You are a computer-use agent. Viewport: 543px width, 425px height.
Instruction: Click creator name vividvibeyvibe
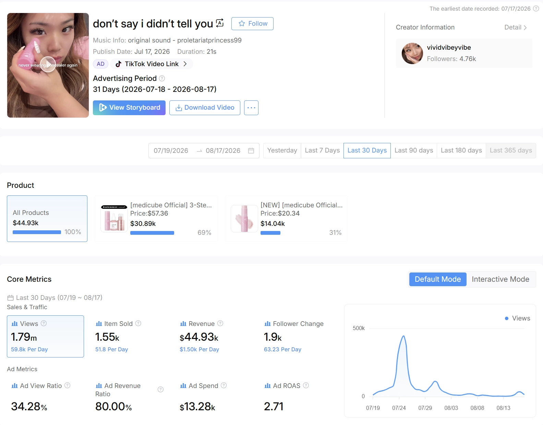click(449, 48)
